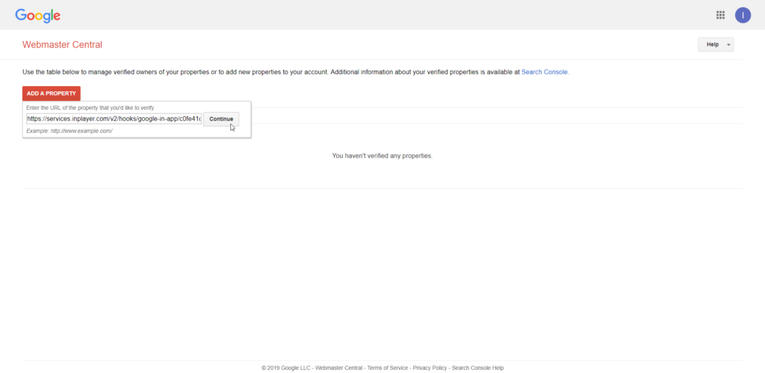The height and width of the screenshot is (373, 765).
Task: Click empty area of gray Google header bar
Action: (x=374, y=15)
